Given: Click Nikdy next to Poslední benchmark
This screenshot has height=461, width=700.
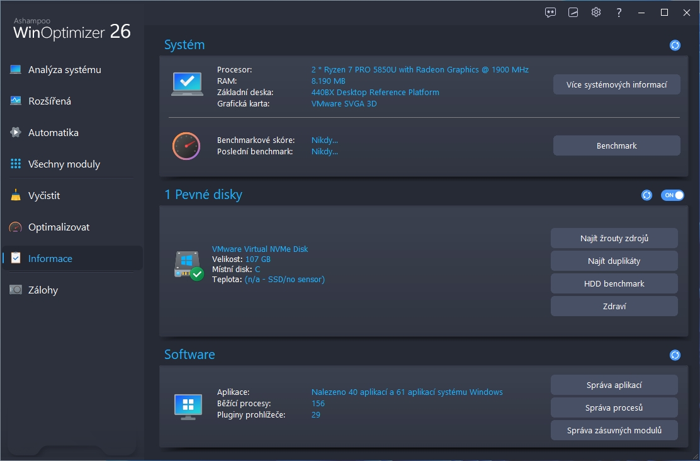Looking at the screenshot, I should (325, 152).
